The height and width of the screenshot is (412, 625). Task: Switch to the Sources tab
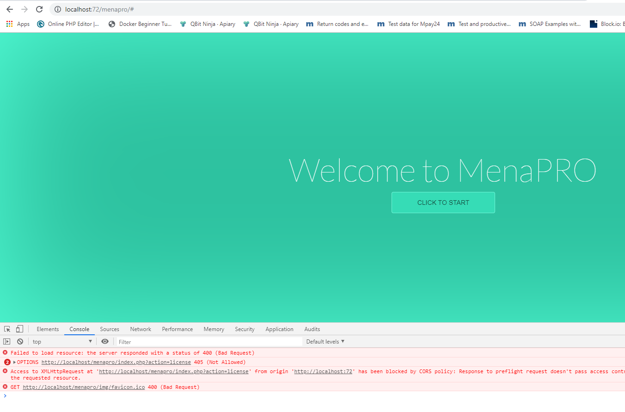110,329
